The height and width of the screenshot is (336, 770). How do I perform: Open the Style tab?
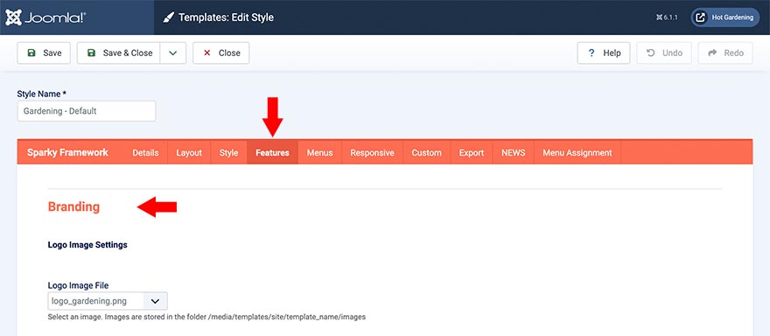tap(229, 153)
